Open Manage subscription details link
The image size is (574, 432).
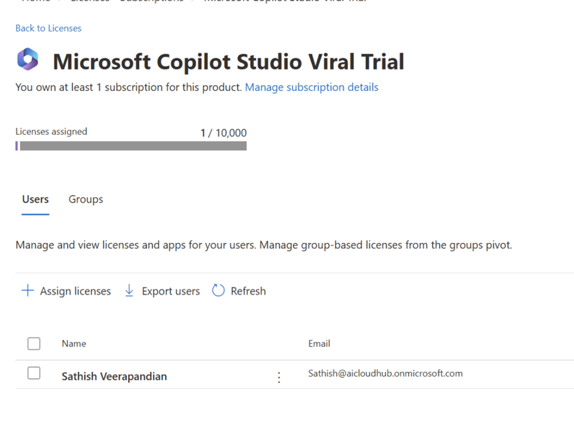click(311, 87)
